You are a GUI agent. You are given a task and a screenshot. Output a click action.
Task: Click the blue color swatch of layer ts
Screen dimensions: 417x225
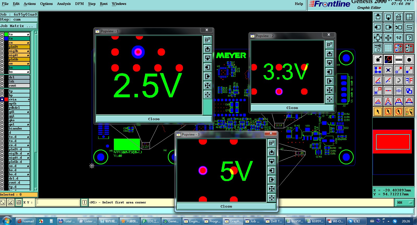coord(6,38)
